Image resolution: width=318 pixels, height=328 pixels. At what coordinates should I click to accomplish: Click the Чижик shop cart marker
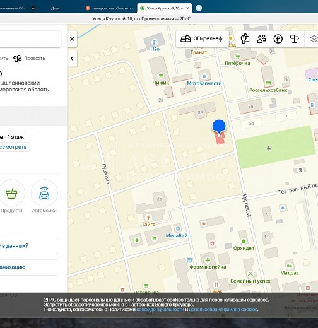161,76
